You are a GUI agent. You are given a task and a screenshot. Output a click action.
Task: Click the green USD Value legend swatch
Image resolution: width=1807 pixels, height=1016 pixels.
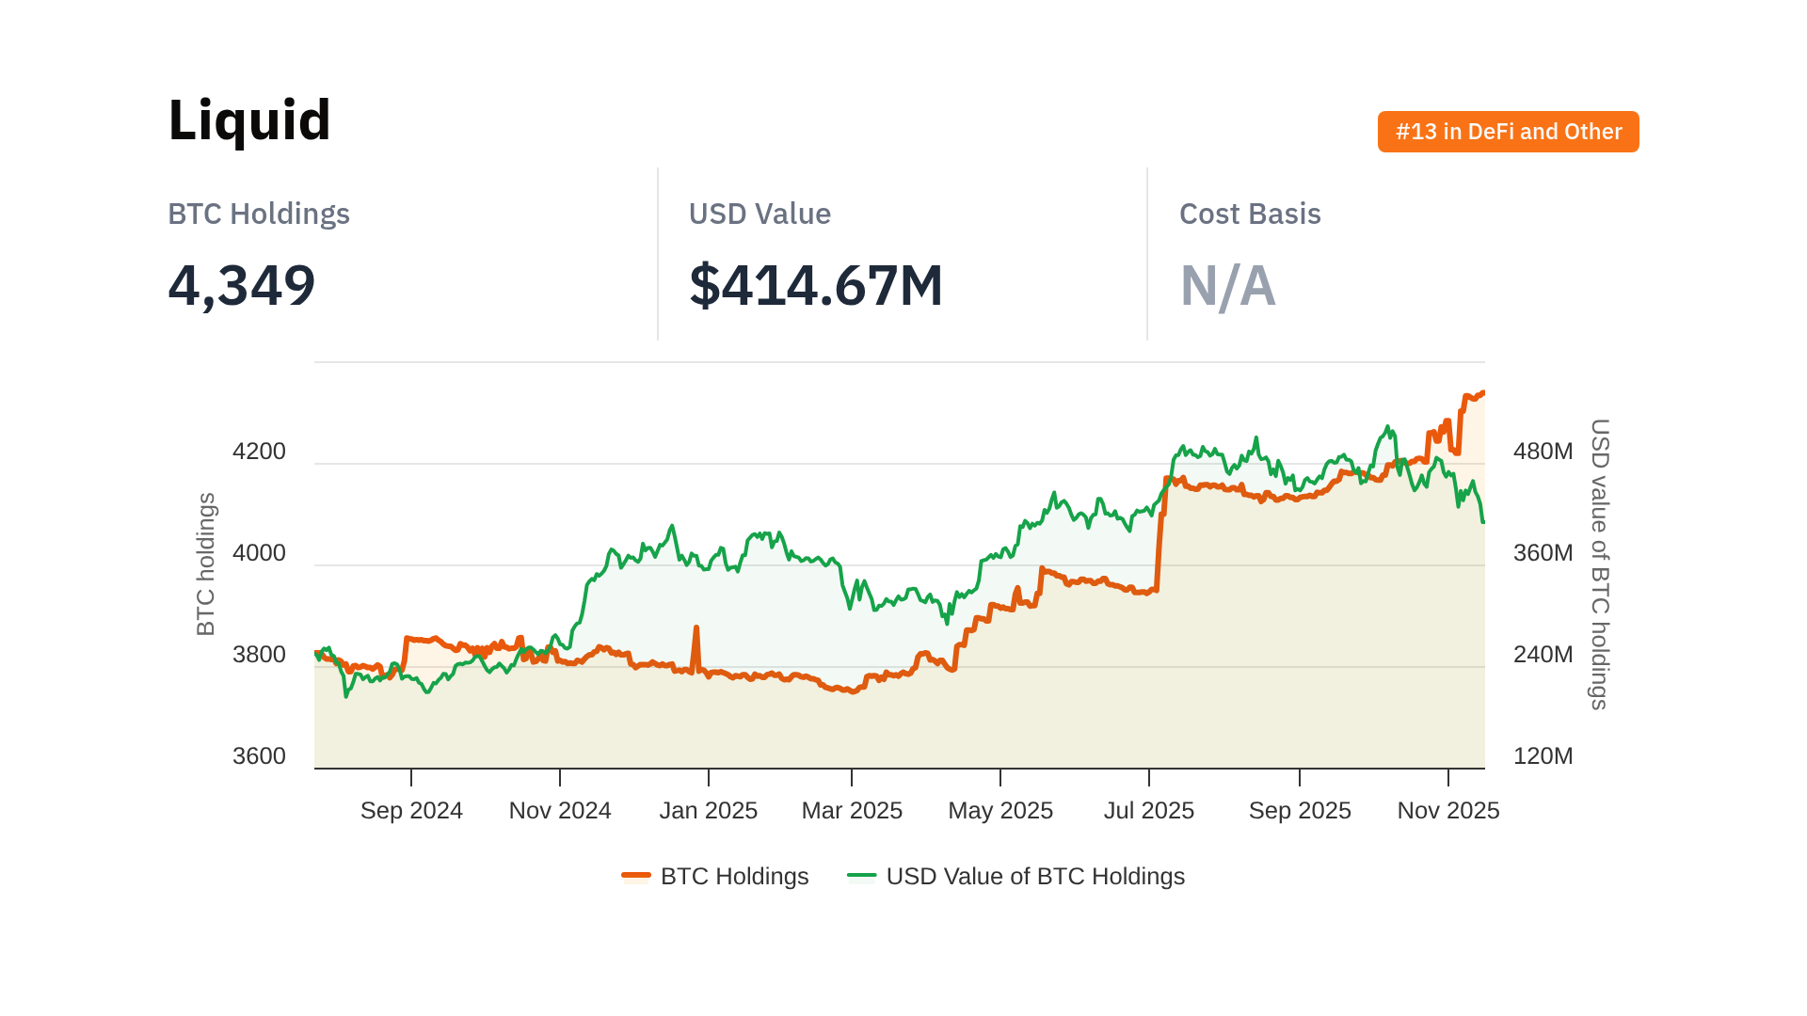tap(861, 876)
